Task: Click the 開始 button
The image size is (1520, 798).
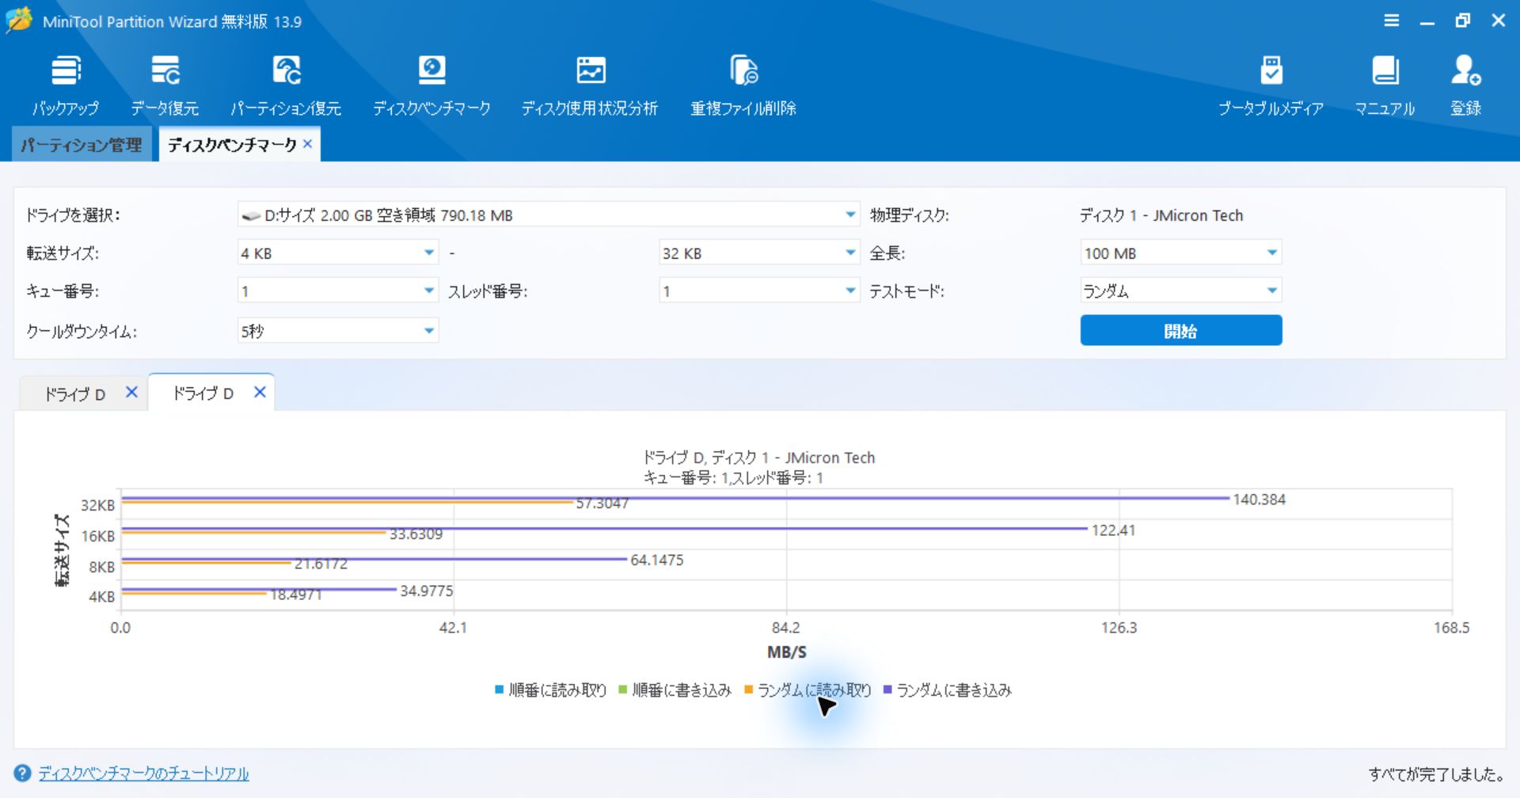Action: click(1180, 330)
